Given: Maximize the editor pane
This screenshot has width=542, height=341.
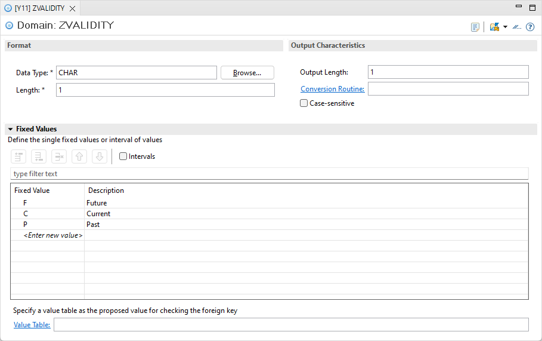Looking at the screenshot, I should point(532,7).
